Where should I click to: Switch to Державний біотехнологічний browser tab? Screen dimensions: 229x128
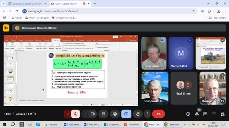click(x=27, y=4)
